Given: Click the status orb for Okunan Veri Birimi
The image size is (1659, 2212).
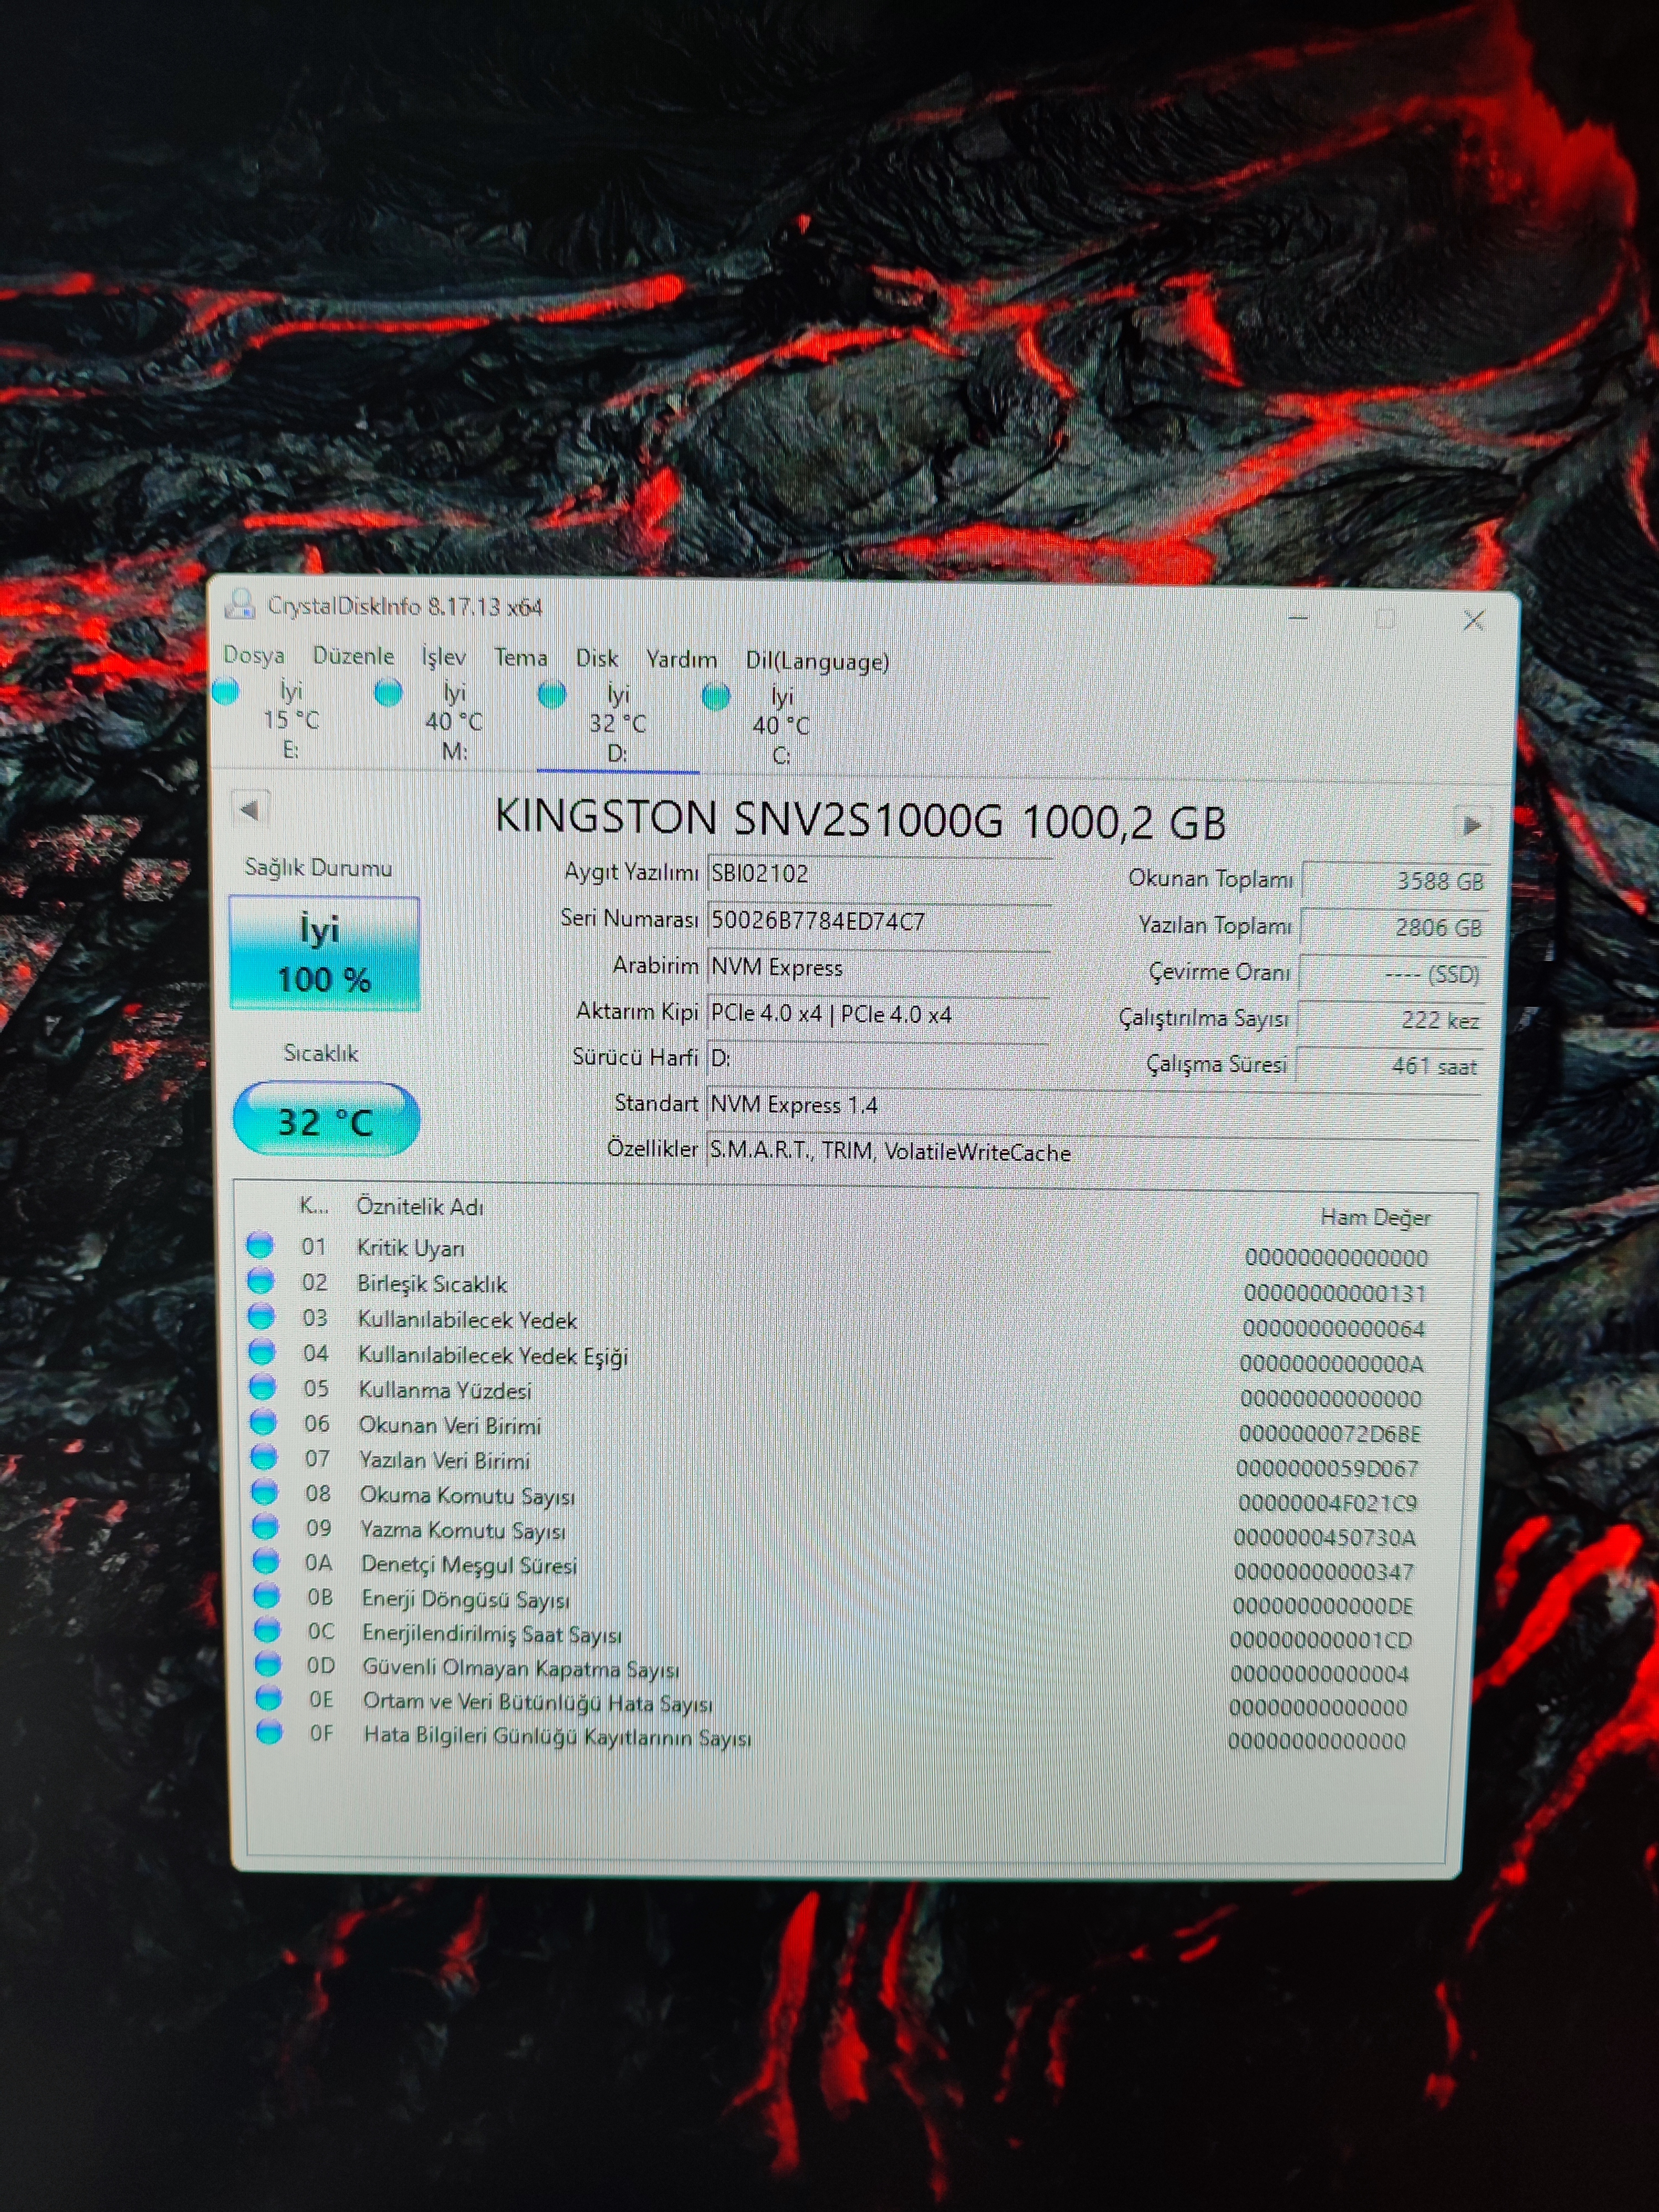Looking at the screenshot, I should 264,1422.
